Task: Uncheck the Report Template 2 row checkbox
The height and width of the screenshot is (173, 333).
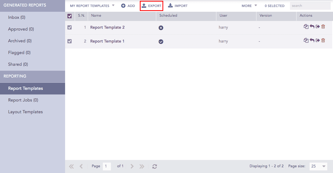Action: click(x=70, y=27)
